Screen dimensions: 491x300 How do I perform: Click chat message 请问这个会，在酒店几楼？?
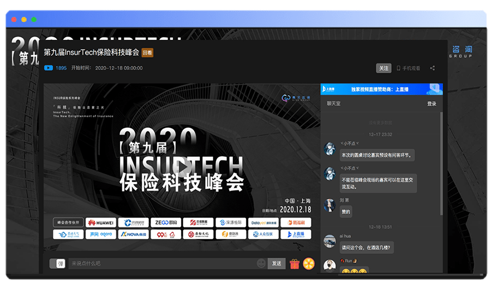coord(367,248)
